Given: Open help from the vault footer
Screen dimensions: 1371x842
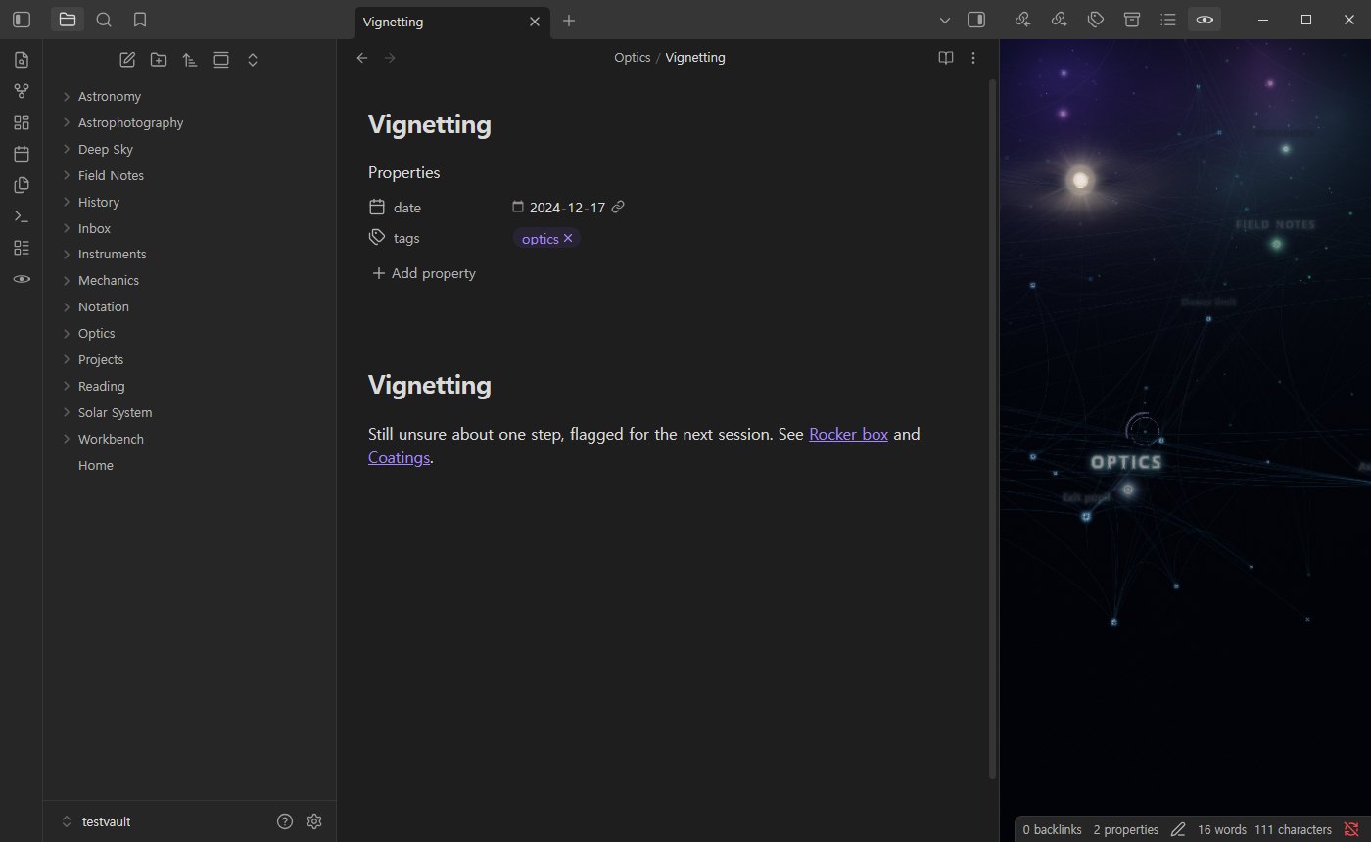Looking at the screenshot, I should (285, 821).
